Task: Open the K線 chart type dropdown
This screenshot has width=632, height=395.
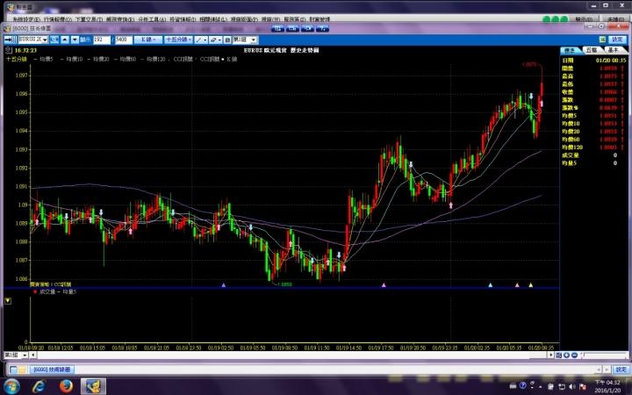Action: 148,39
